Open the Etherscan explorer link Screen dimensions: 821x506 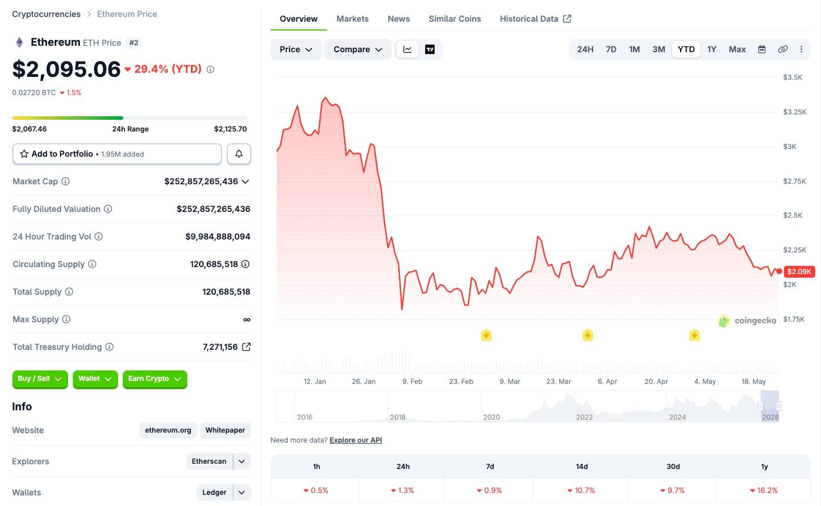[x=209, y=461]
